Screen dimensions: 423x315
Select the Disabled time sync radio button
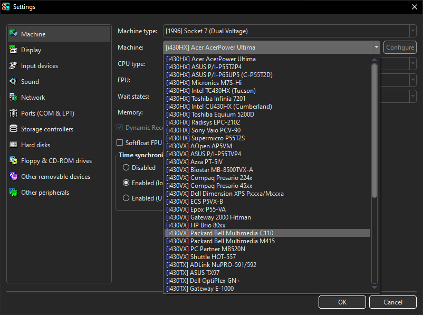coord(126,167)
